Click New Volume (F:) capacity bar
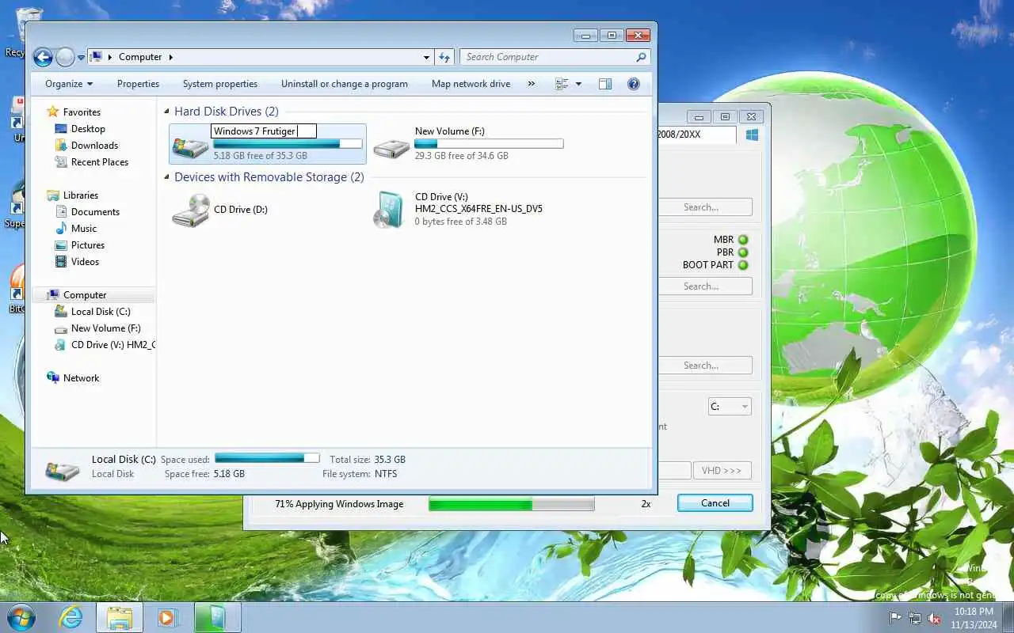The height and width of the screenshot is (633, 1014). click(x=489, y=144)
